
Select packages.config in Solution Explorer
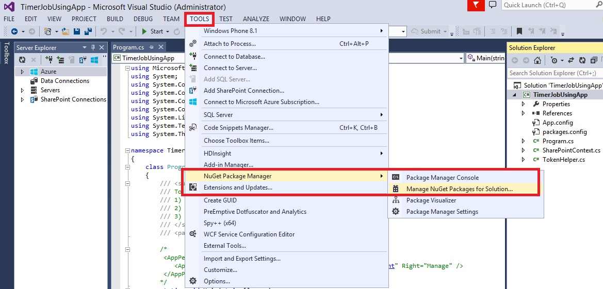click(x=564, y=132)
